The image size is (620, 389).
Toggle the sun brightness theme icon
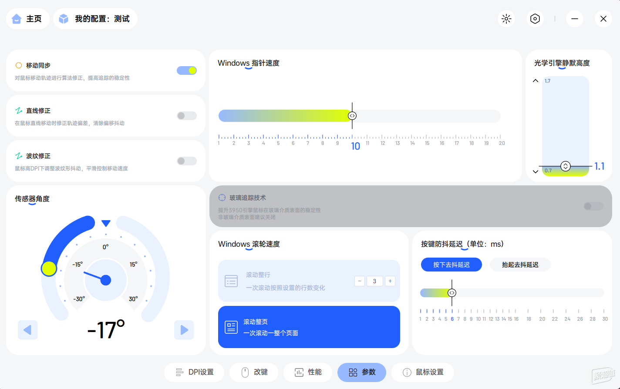click(x=506, y=19)
